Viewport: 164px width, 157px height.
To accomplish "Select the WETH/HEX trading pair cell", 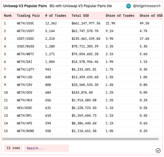I will tap(25, 100).
